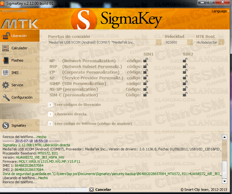Click the SP SIM1 padlock icon
The image size is (232, 194).
[x=145, y=77]
